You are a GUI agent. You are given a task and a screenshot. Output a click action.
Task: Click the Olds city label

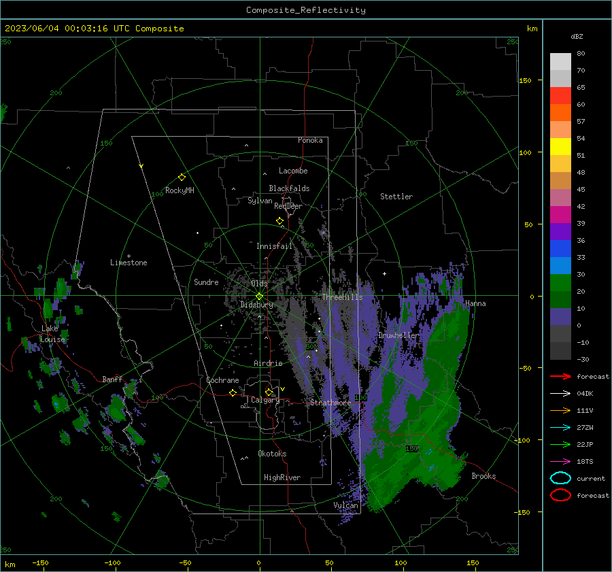point(259,284)
